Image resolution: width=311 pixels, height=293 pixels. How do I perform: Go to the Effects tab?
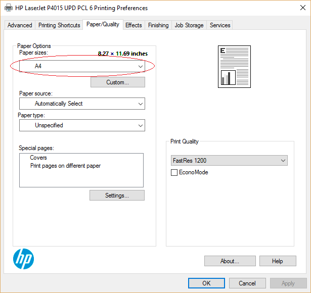tap(134, 25)
